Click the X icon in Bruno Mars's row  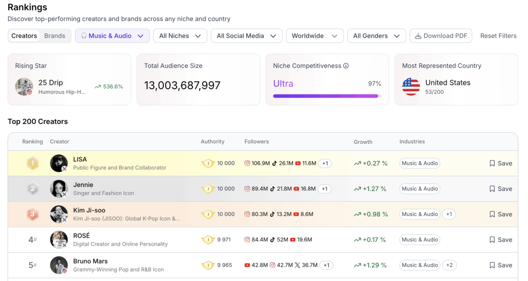tap(297, 265)
